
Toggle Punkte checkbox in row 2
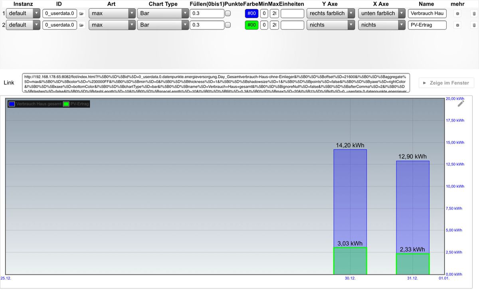coord(228,25)
